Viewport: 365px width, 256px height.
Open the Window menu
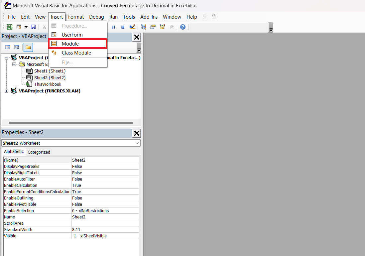point(172,17)
